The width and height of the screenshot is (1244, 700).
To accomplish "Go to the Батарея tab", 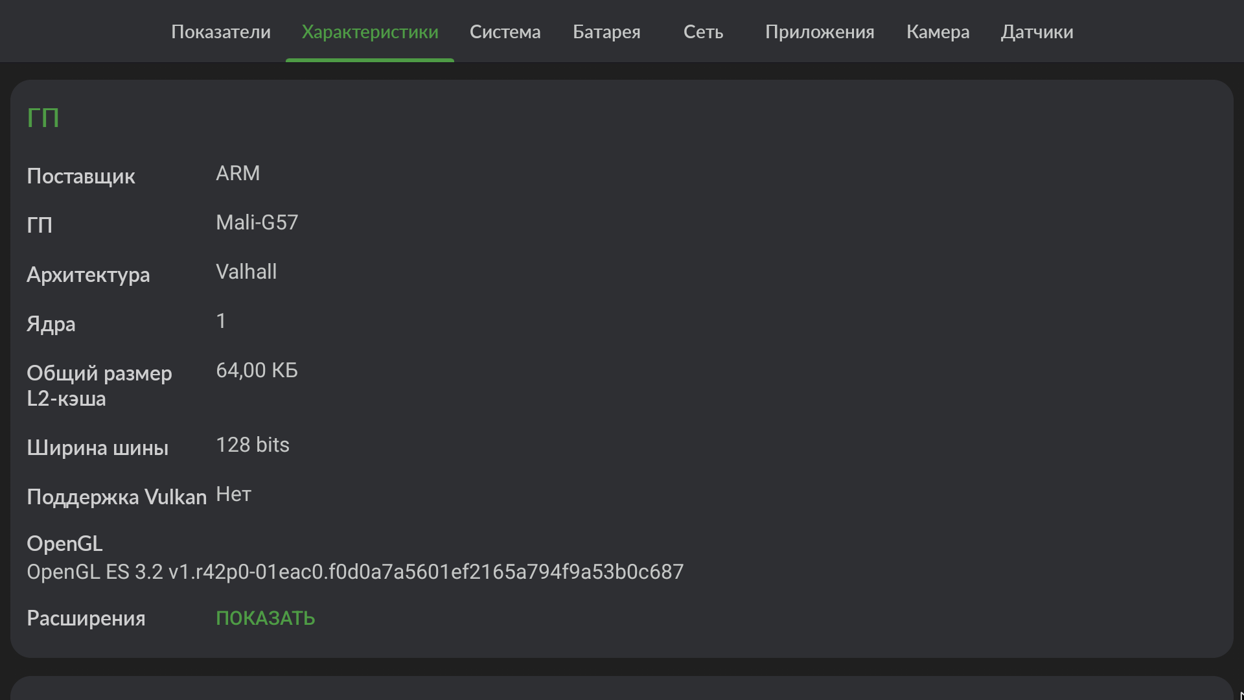I will pyautogui.click(x=606, y=32).
